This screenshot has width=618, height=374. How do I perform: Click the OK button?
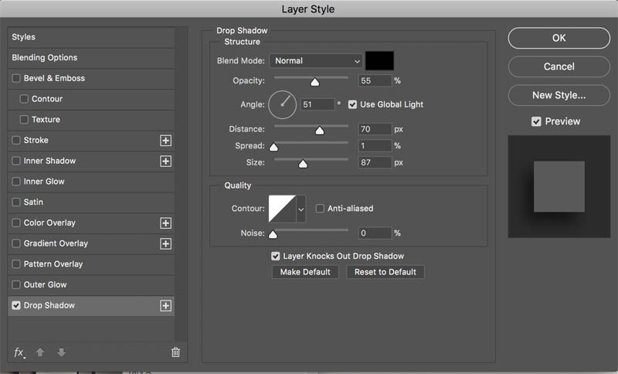[559, 38]
